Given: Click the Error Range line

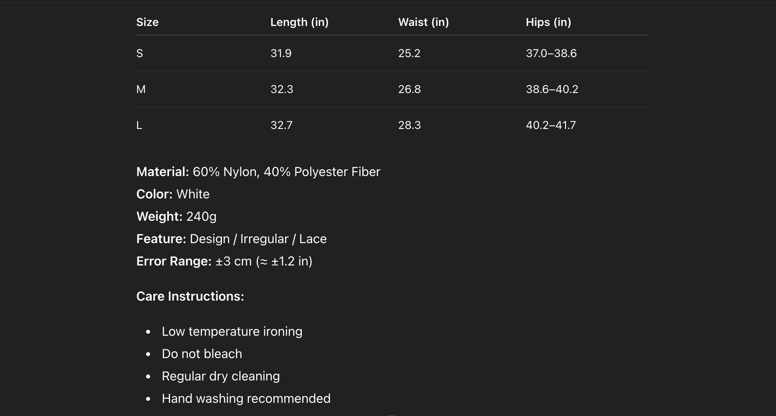Looking at the screenshot, I should 224,261.
